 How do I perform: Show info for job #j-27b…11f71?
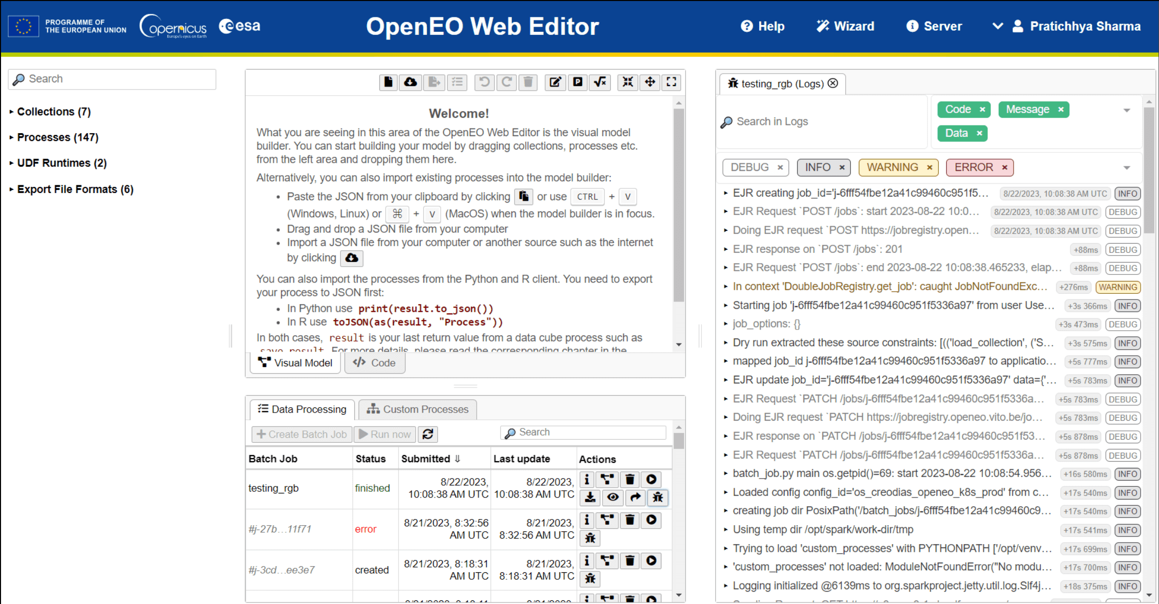point(587,520)
